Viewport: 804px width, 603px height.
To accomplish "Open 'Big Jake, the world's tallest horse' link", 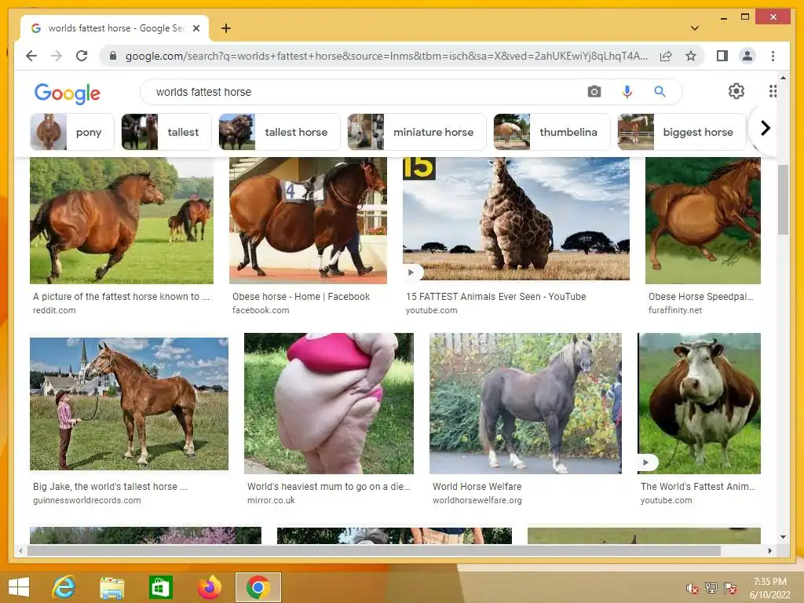I will click(x=110, y=486).
